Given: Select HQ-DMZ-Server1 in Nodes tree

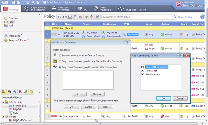Looking at the screenshot, I should 22,120.
